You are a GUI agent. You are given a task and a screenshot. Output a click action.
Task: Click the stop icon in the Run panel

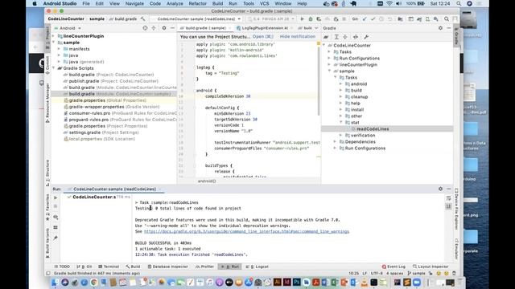[56, 206]
